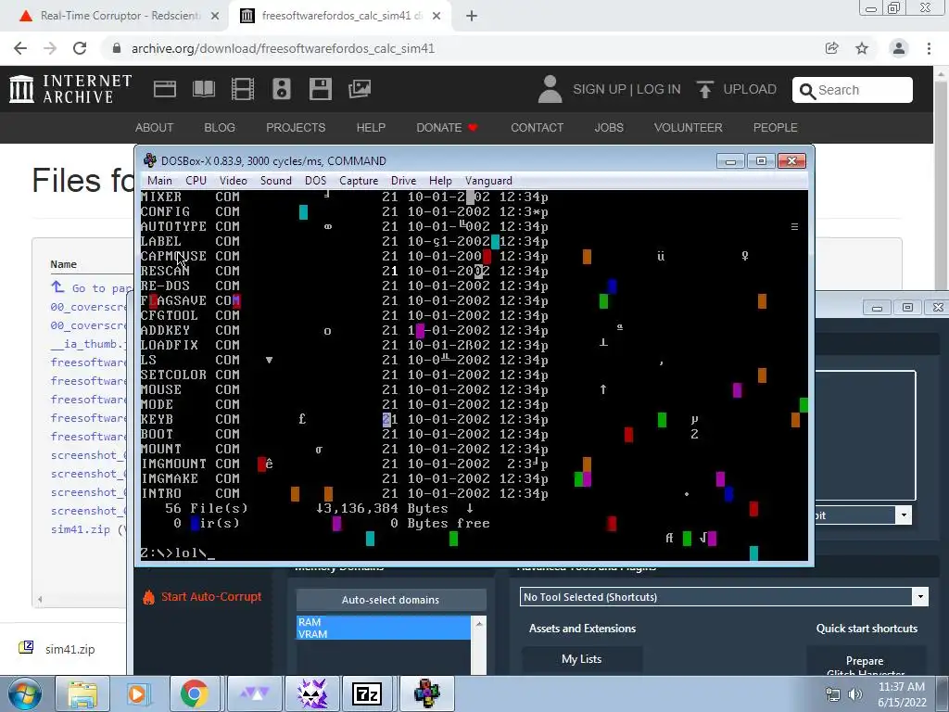Open the BLOG navigation link
This screenshot has width=949, height=712.
pos(220,128)
